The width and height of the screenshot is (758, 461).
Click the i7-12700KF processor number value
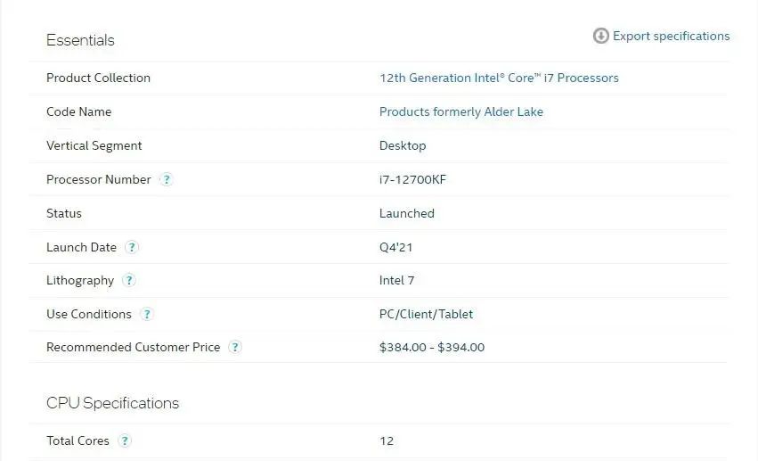coord(412,179)
